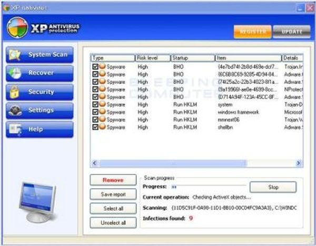The image size is (316, 246).
Task: Click the orange threat icon beside the system entry
Action: tap(102, 104)
